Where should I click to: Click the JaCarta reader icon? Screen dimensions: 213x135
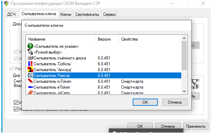[30, 92]
